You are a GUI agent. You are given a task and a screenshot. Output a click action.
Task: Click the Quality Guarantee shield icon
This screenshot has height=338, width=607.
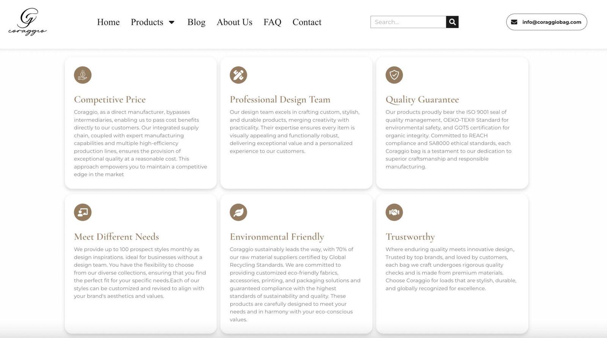(x=394, y=75)
